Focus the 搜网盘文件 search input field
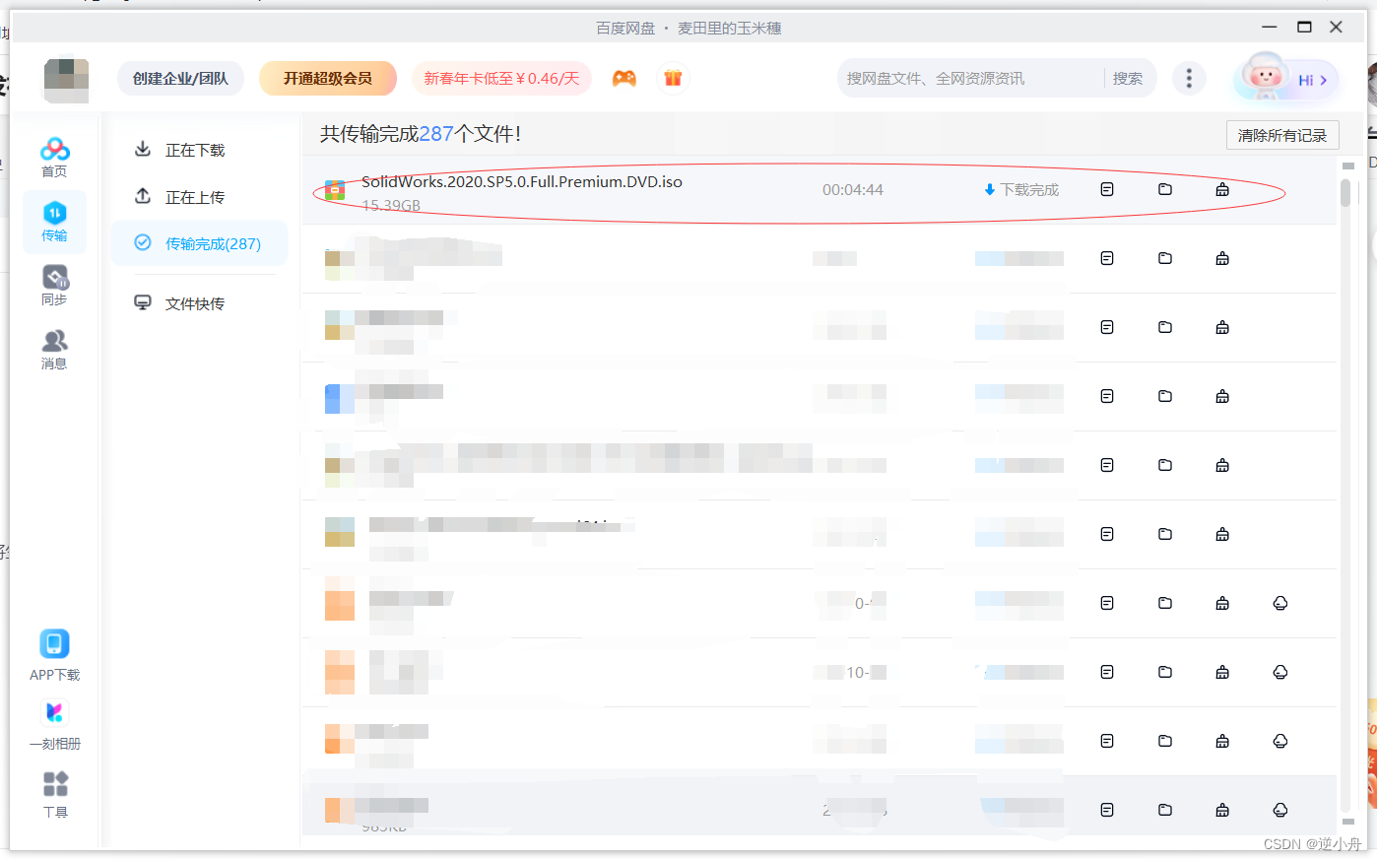Screen dimensions: 1377x860 [970, 79]
